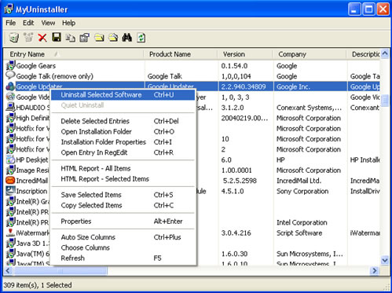Click the Google Talk speech bubble icon

tap(10, 75)
